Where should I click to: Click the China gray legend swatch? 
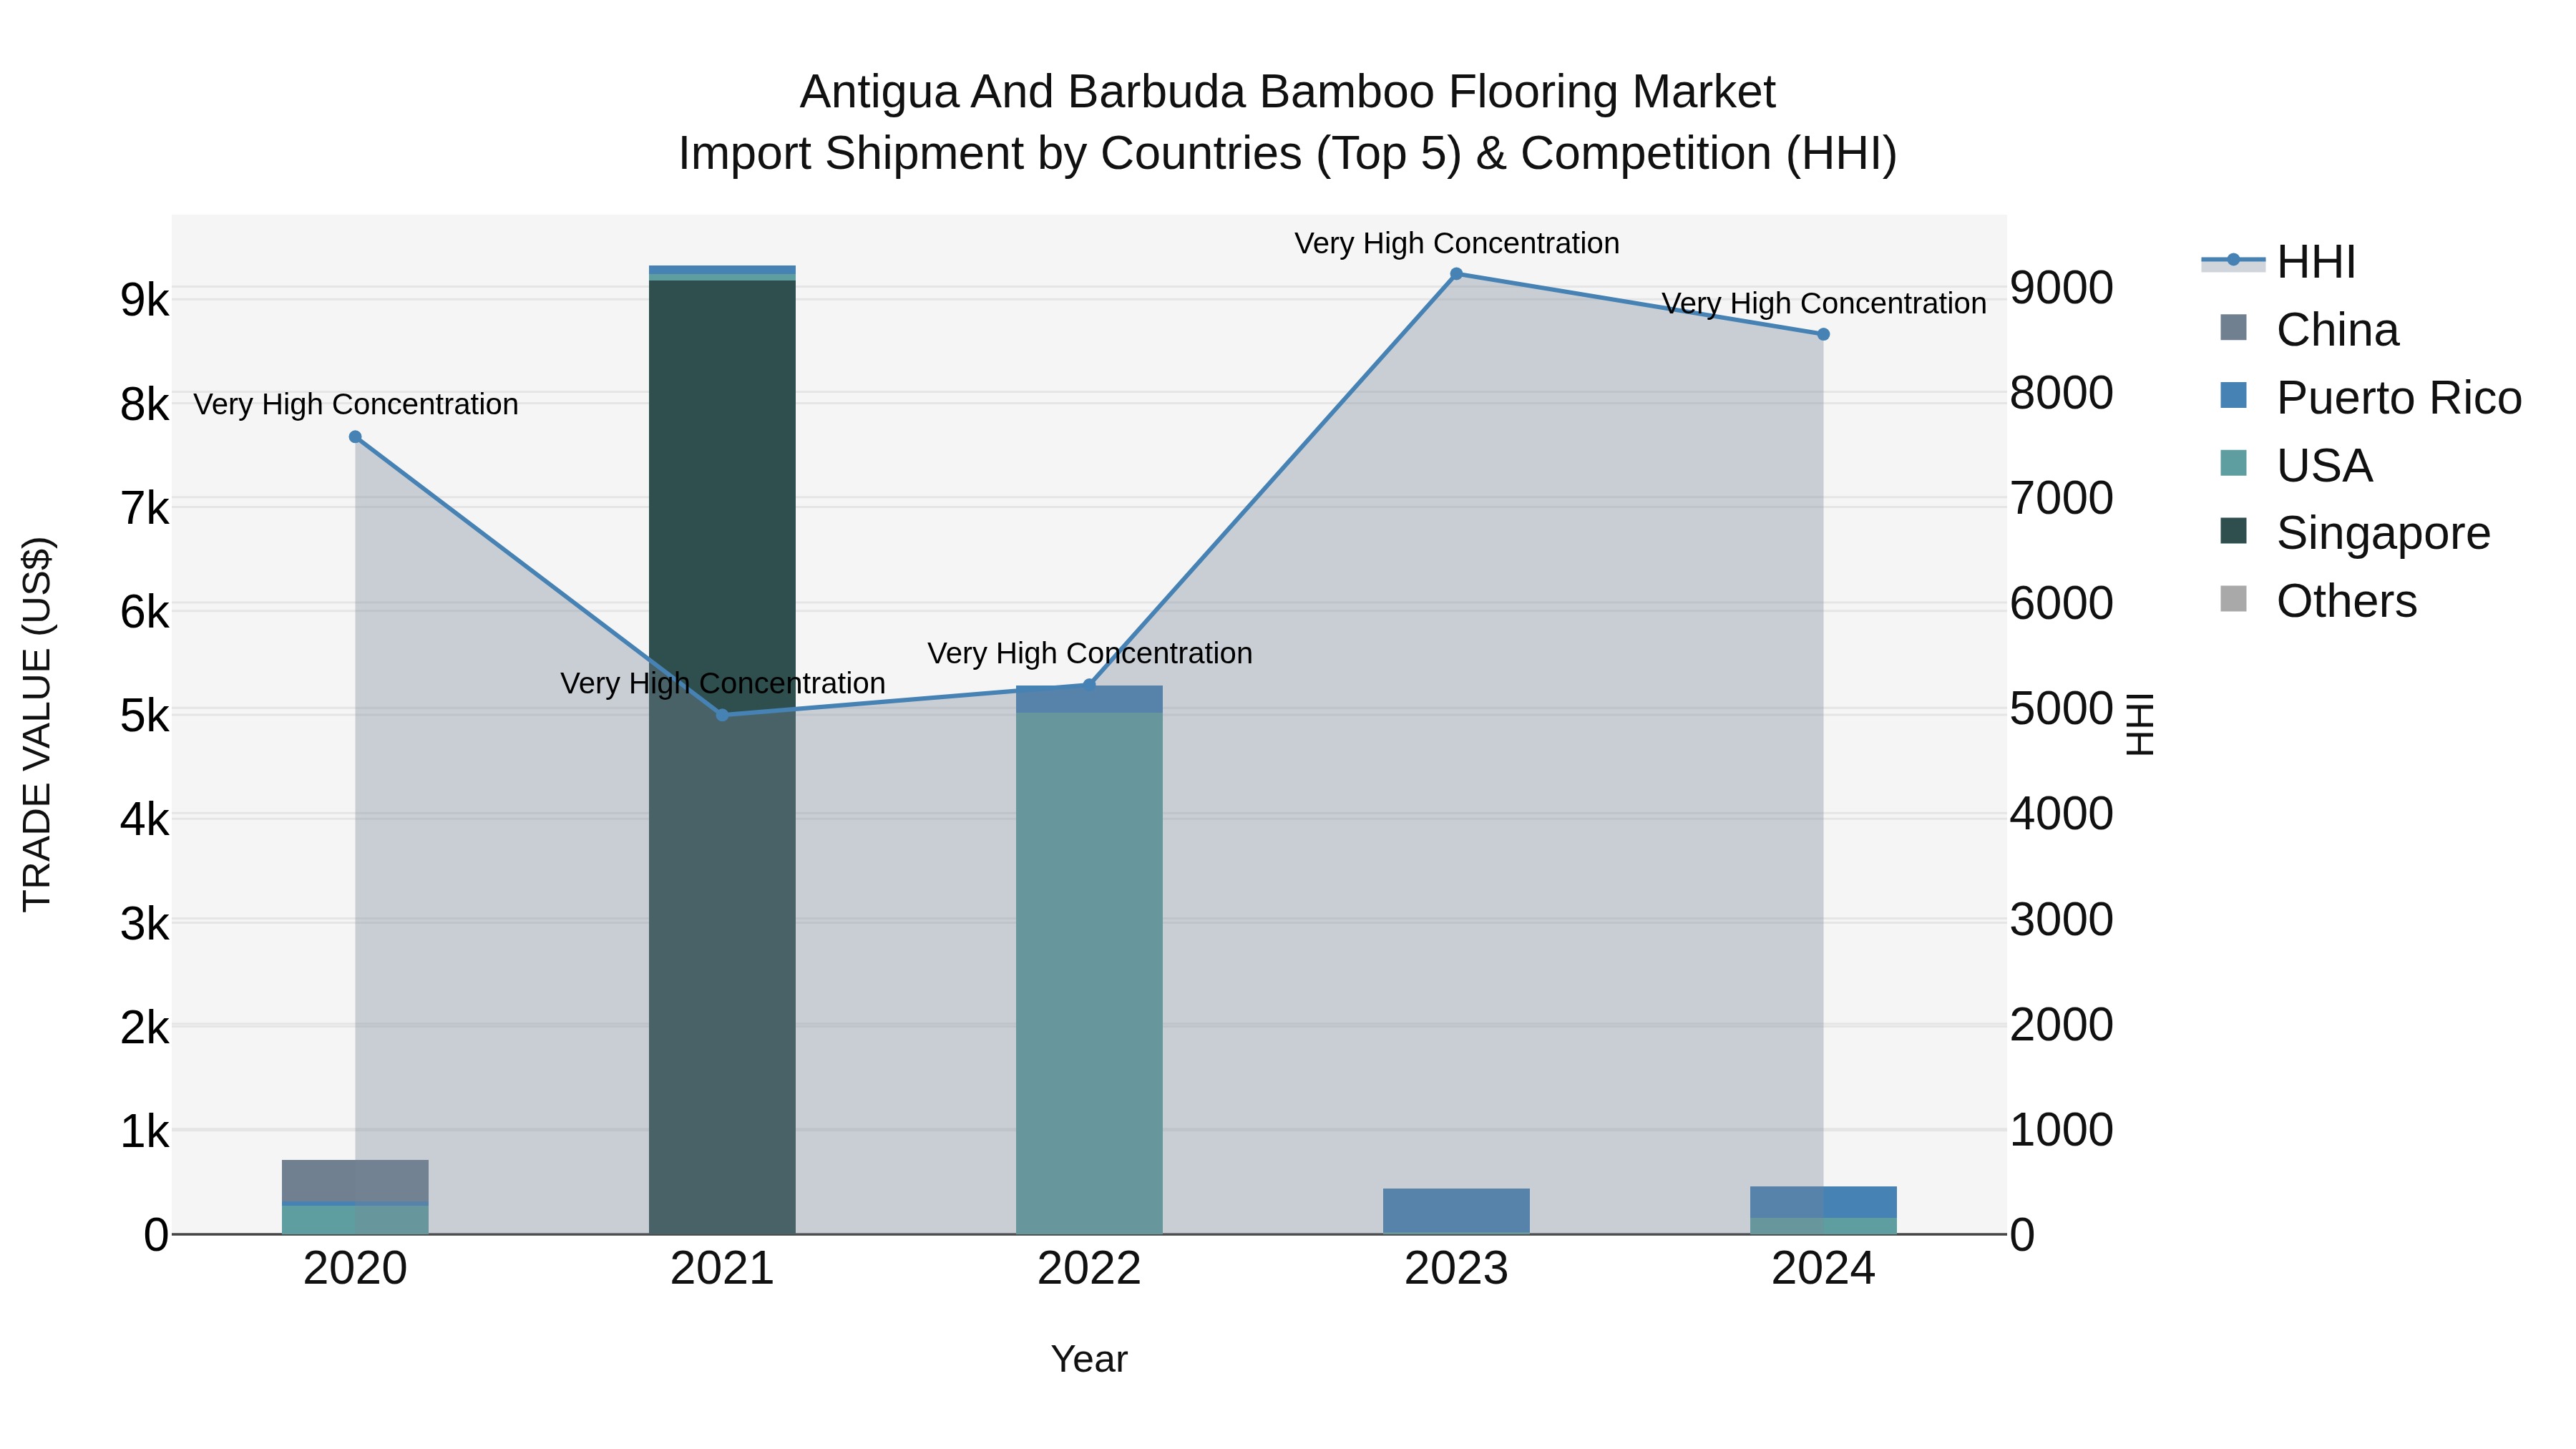click(x=2233, y=328)
